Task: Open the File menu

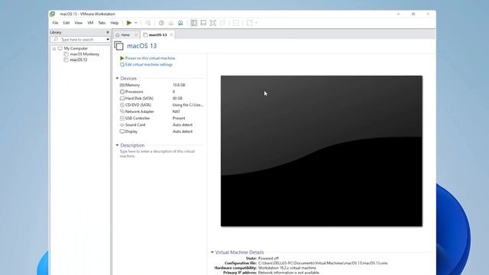Action: (x=55, y=23)
